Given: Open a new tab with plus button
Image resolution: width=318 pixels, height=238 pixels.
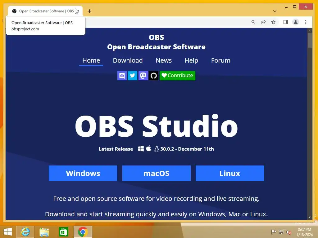Looking at the screenshot, I should [89, 11].
